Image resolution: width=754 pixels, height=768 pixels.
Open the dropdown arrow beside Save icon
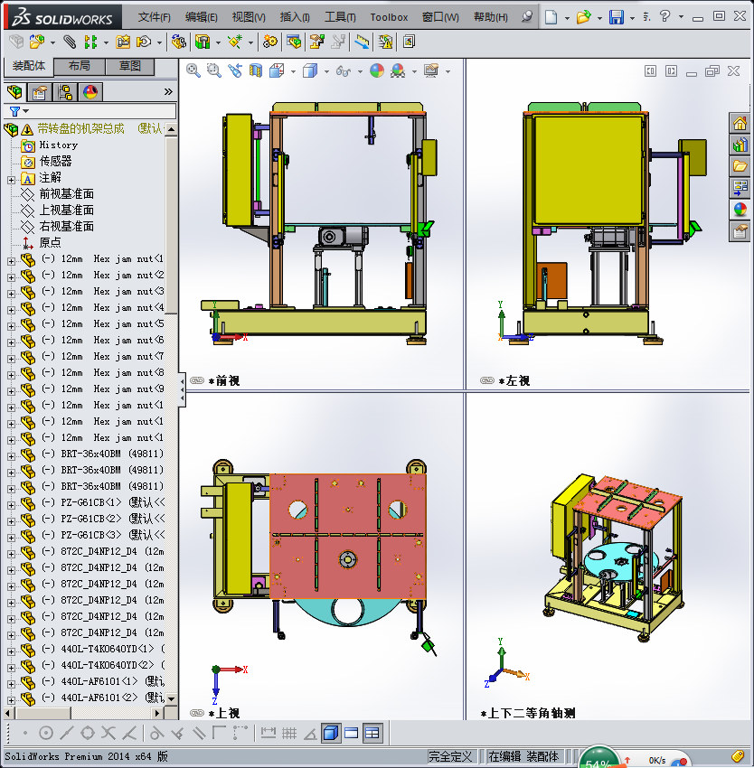point(632,18)
